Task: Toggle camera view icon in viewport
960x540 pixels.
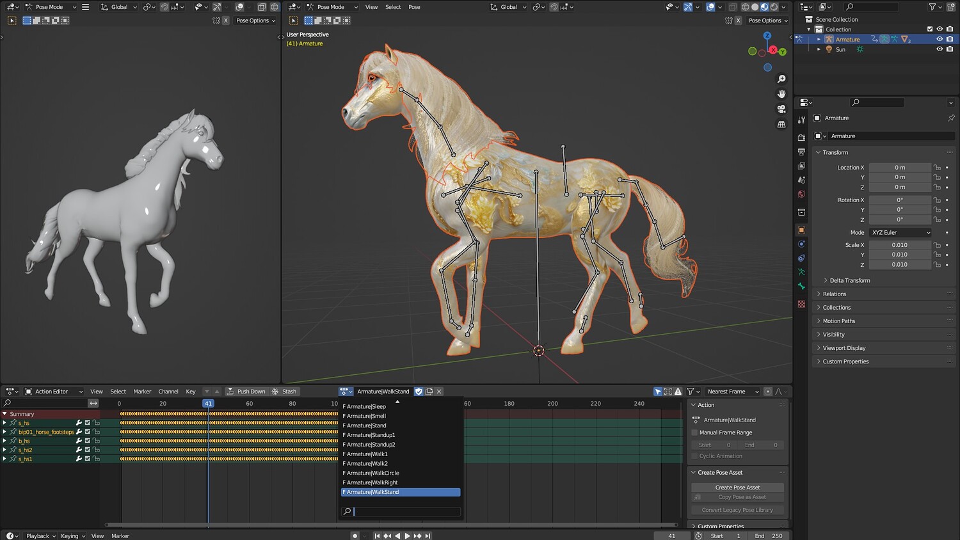Action: point(781,109)
